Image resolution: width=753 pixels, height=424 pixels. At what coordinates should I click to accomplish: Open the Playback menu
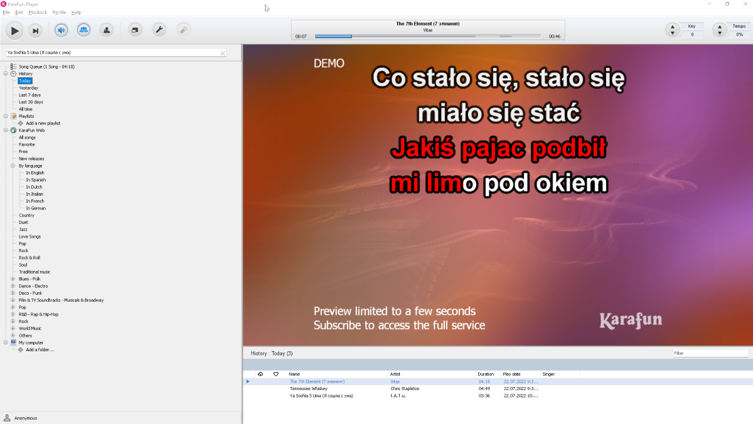(38, 13)
